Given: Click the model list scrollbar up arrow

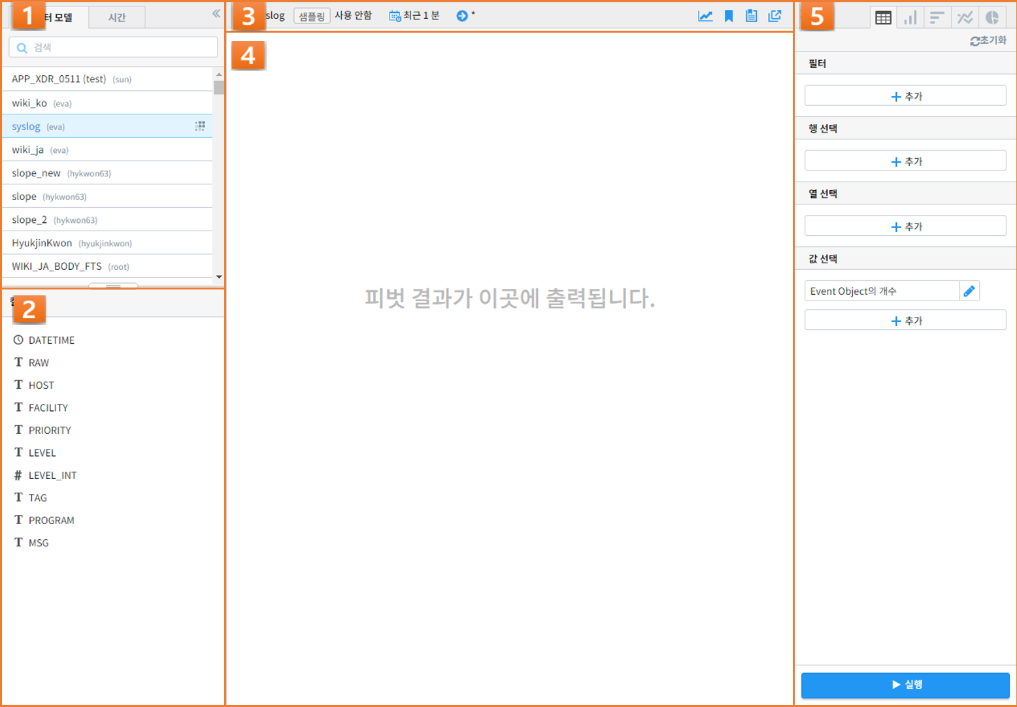Looking at the screenshot, I should (219, 74).
